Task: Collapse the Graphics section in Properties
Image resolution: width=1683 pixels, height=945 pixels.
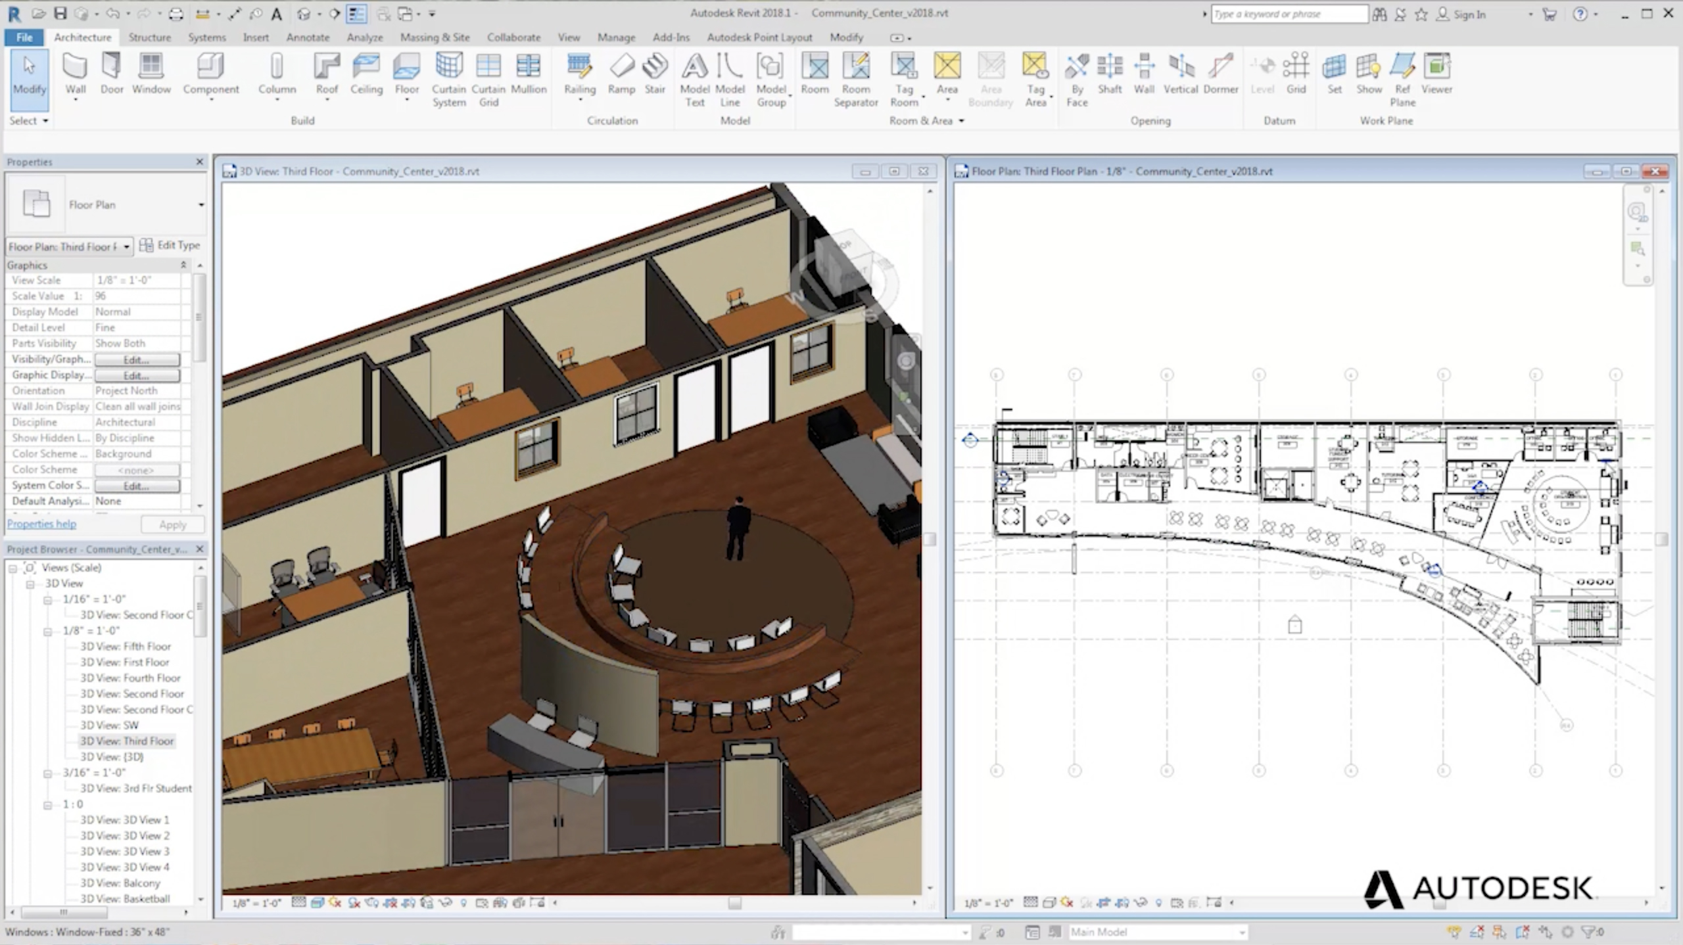Action: pos(183,265)
